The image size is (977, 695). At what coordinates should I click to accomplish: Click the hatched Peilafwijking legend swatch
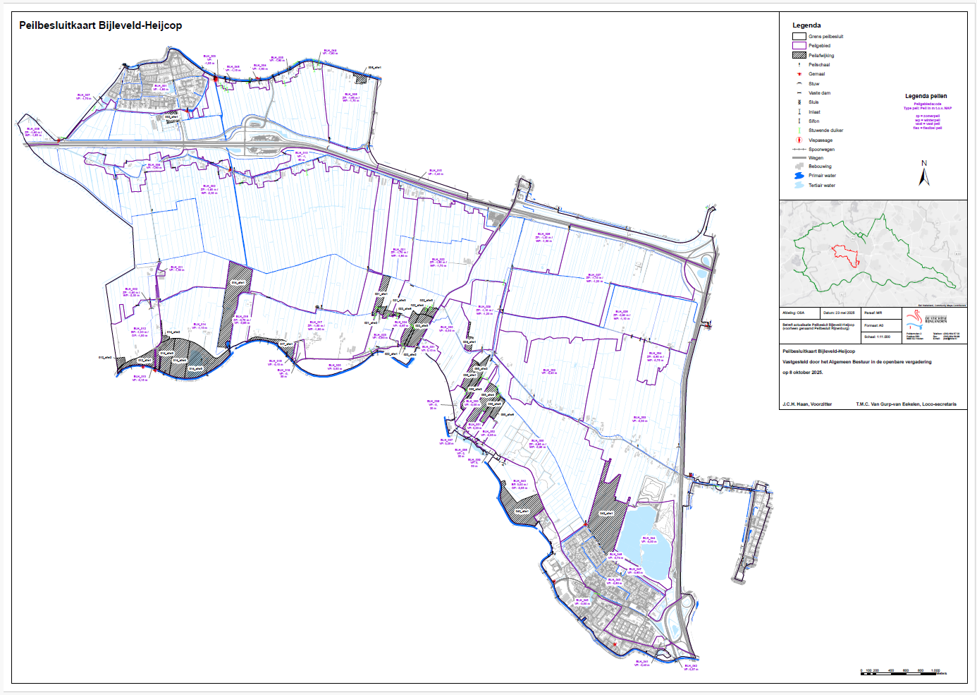click(x=799, y=55)
